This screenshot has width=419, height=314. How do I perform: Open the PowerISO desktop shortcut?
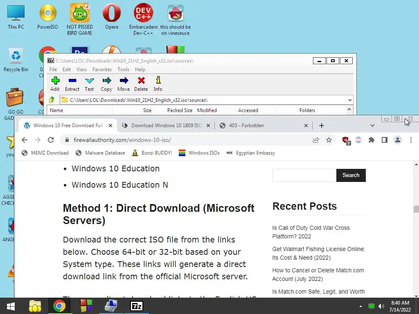(47, 16)
